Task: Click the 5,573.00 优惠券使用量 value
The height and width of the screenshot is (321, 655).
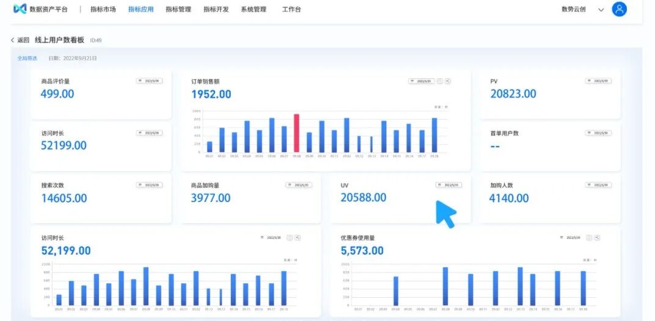Action: 362,251
